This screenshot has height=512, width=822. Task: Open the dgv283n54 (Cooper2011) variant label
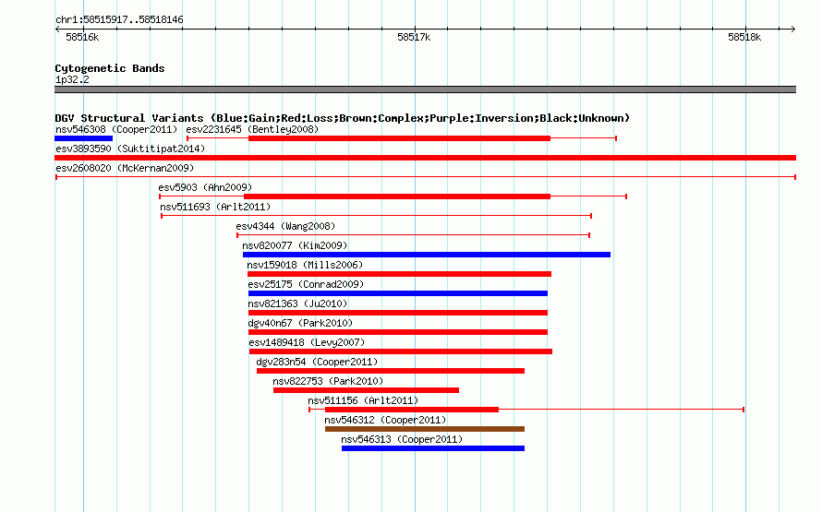click(317, 362)
